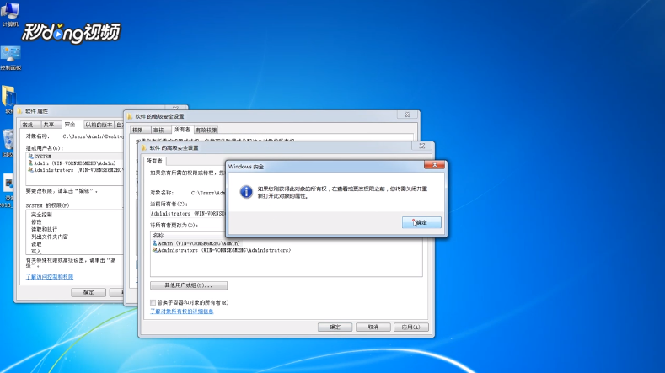Screen dimensions: 665x373
Task: Switch to 审核 tab in middle advanced security window
Action: pos(158,131)
